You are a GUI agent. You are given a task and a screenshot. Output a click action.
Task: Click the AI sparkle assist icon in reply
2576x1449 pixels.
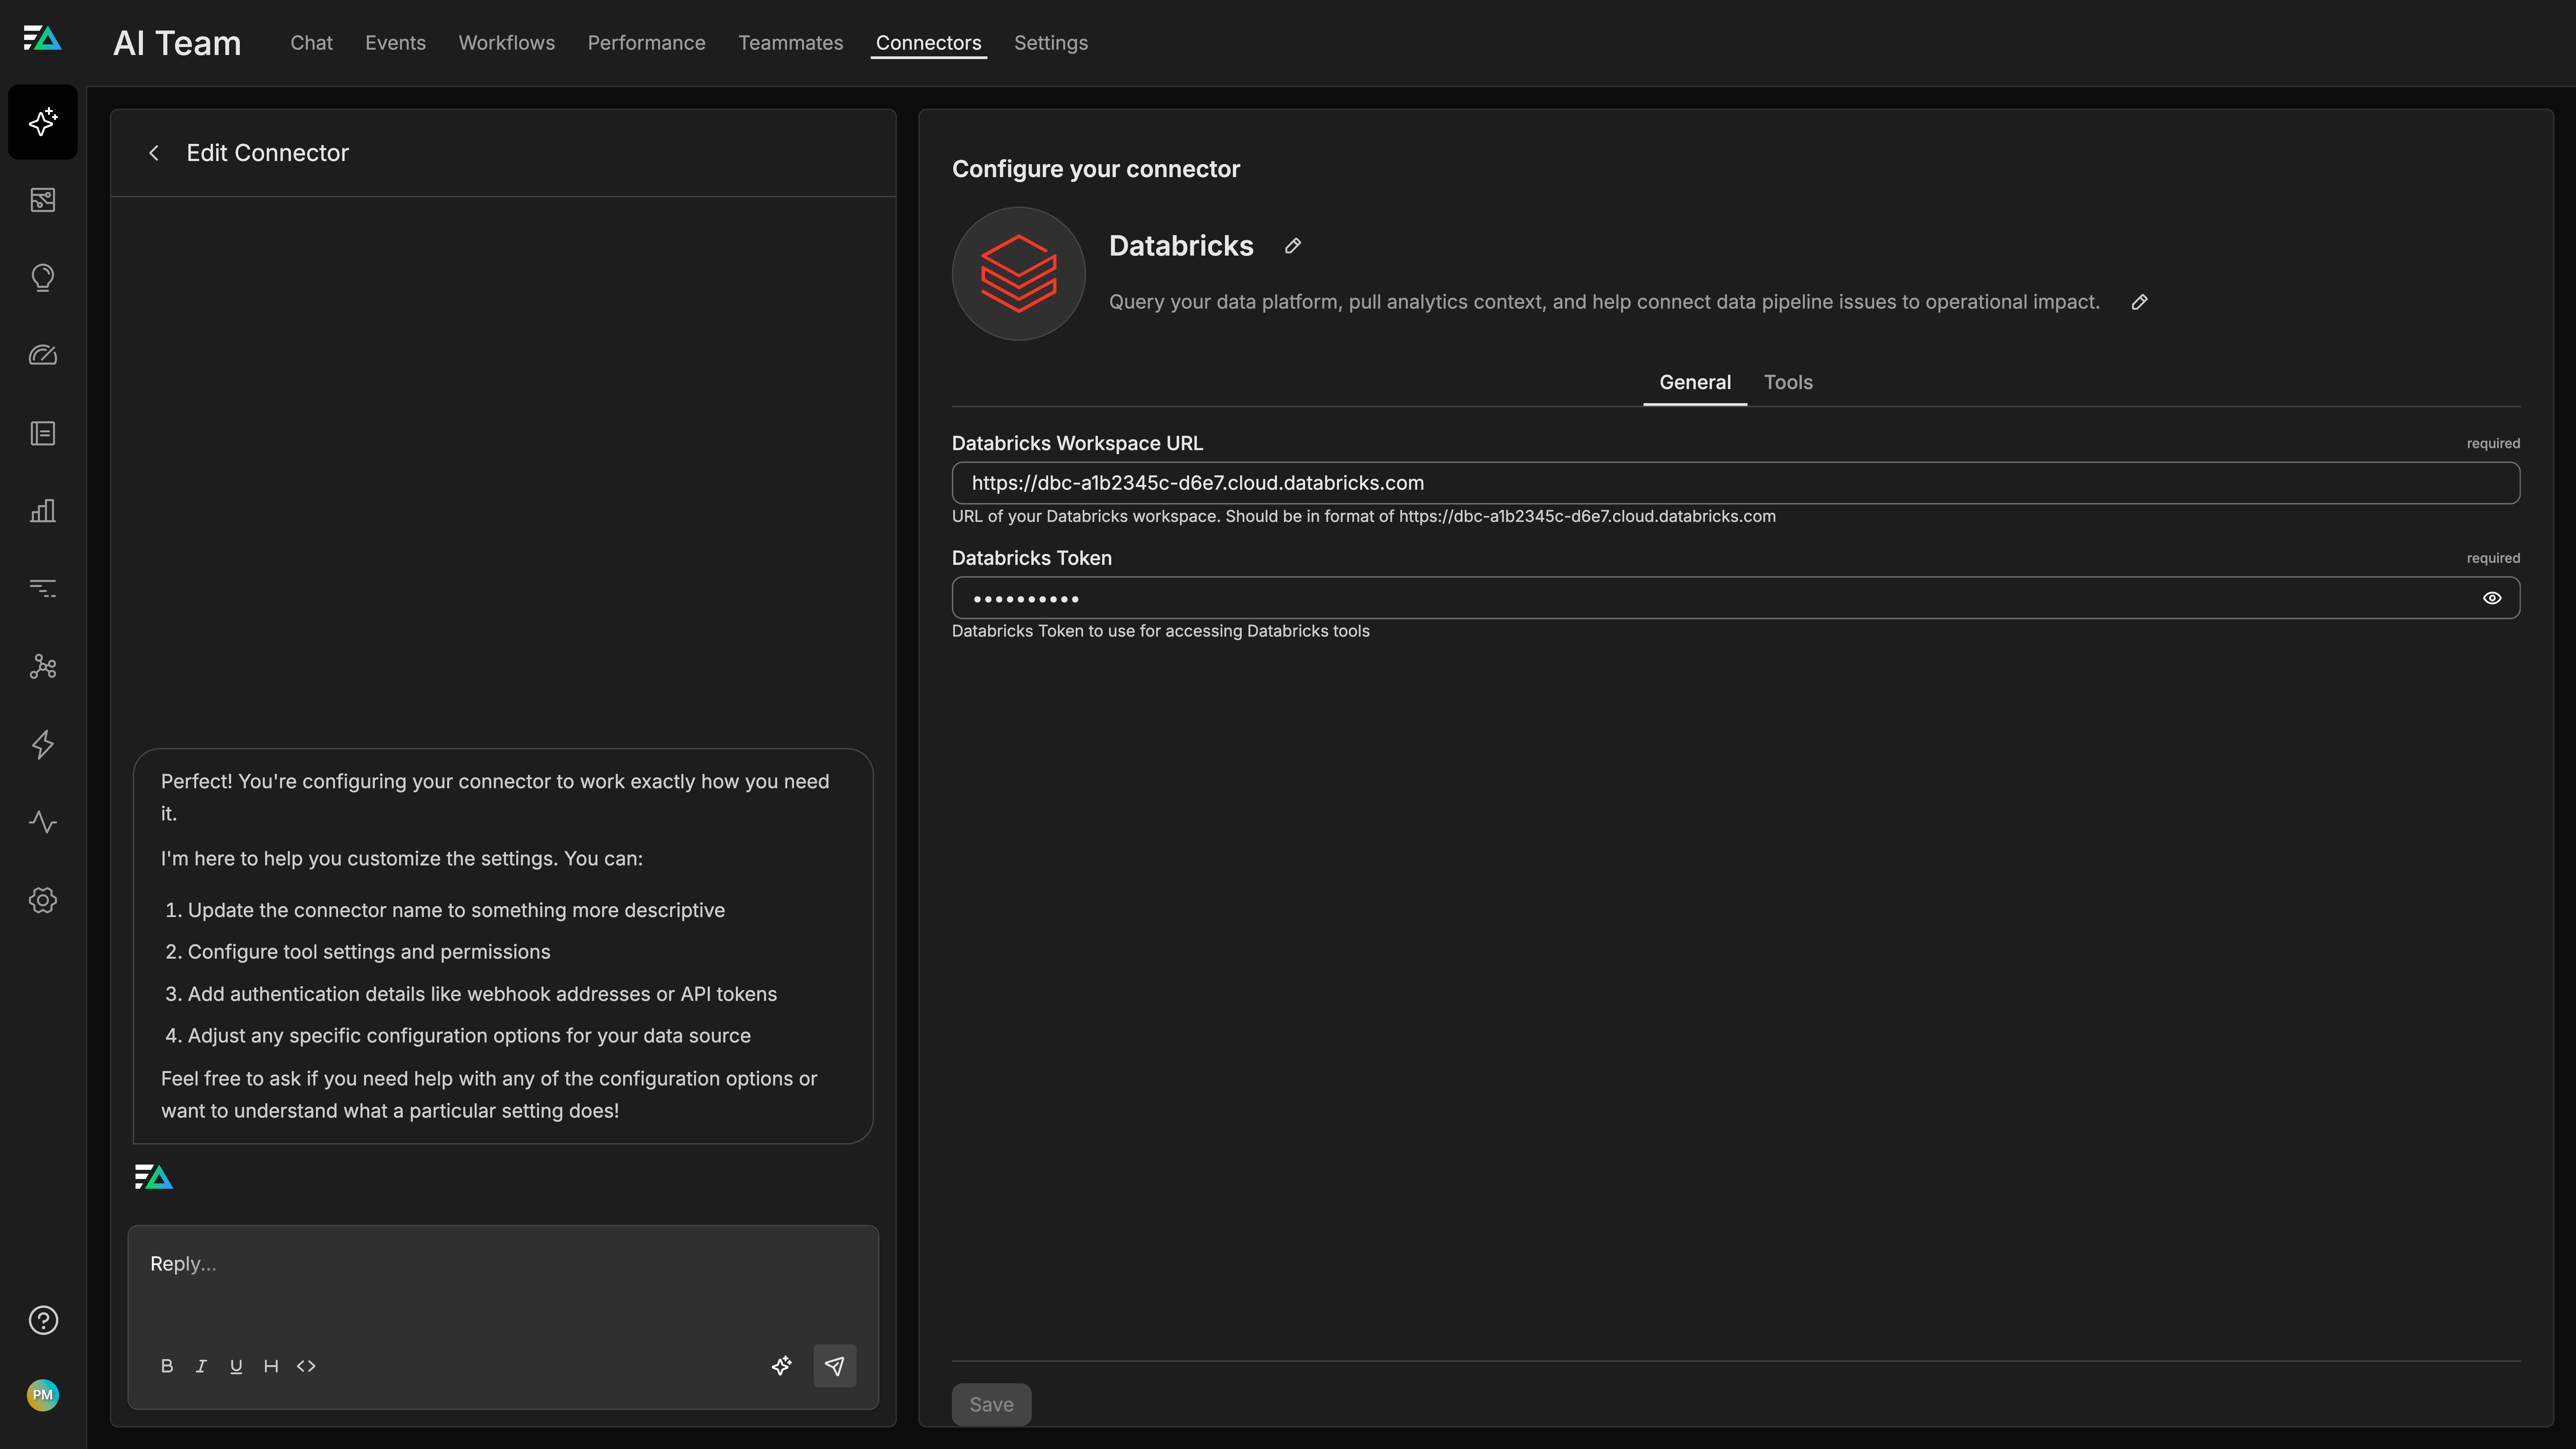782,1366
